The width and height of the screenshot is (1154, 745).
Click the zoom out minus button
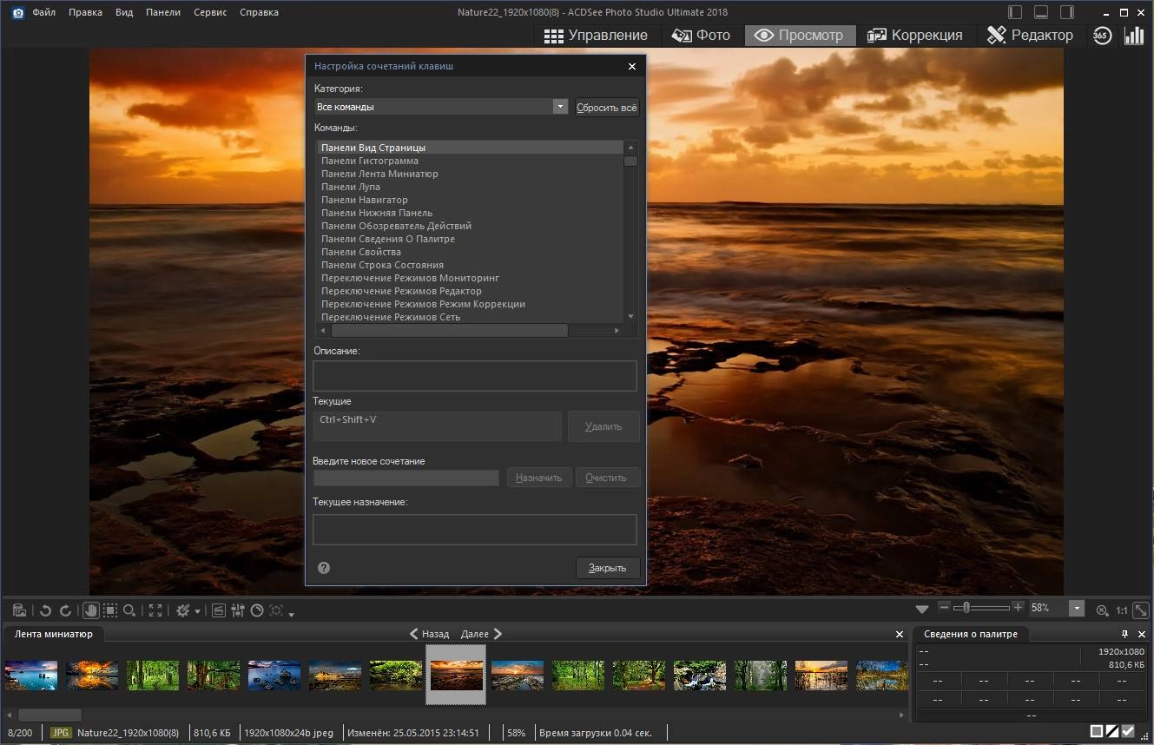[x=945, y=608]
